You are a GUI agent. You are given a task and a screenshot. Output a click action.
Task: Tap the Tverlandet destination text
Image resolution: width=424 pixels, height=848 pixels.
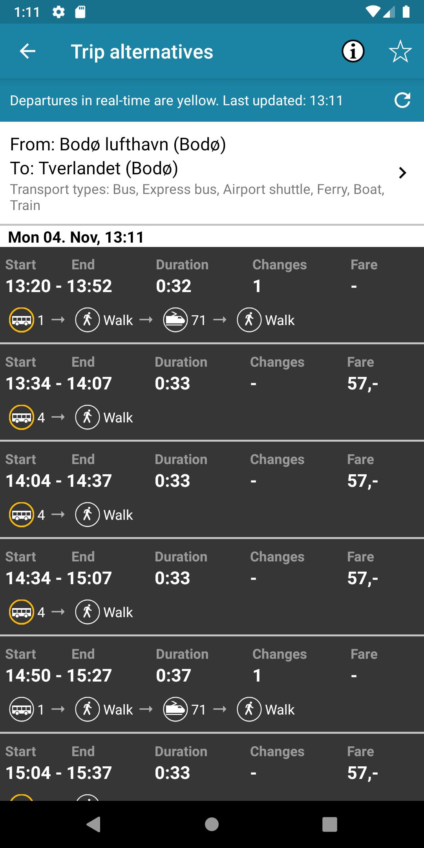(94, 168)
